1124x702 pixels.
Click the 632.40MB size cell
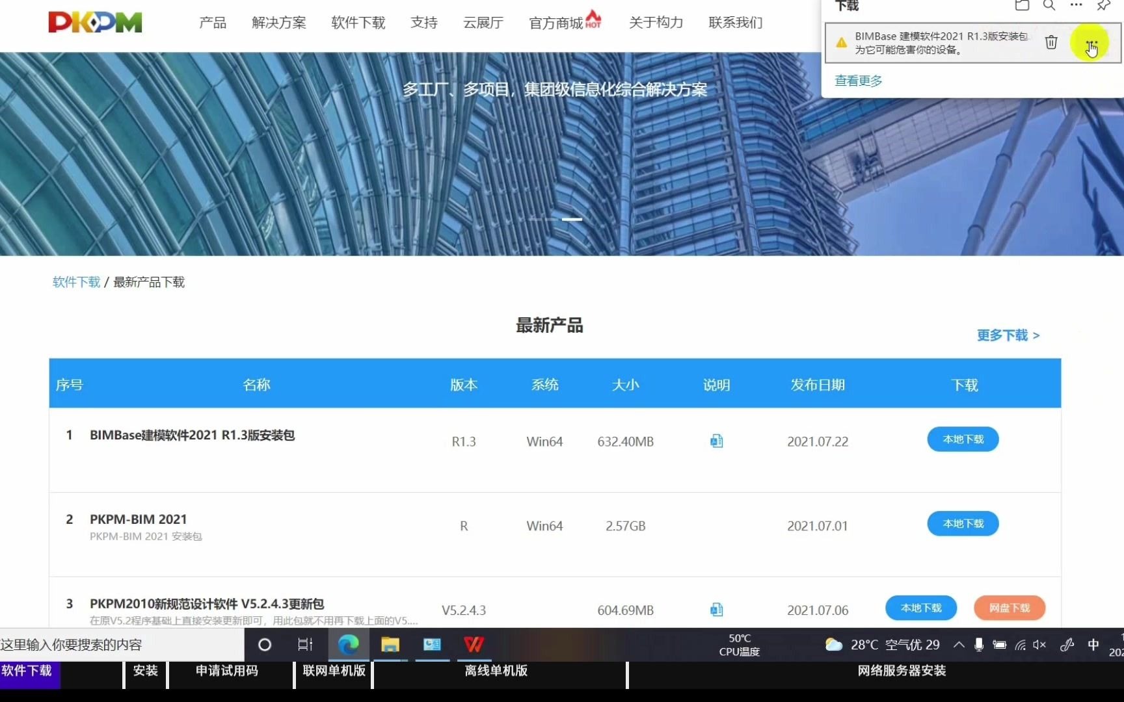(x=626, y=442)
